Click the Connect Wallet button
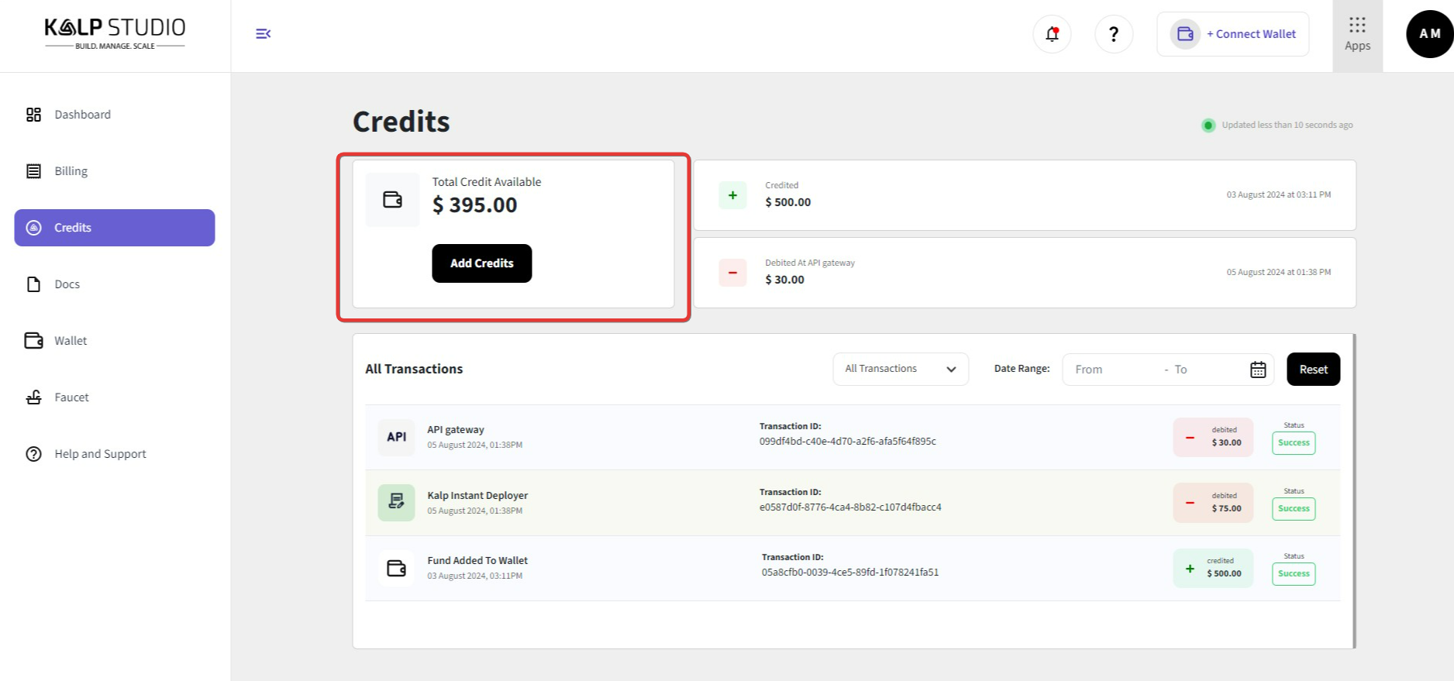Image resolution: width=1454 pixels, height=681 pixels. tap(1232, 34)
